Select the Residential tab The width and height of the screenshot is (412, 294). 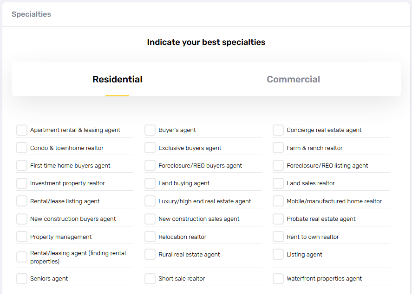pyautogui.click(x=118, y=79)
